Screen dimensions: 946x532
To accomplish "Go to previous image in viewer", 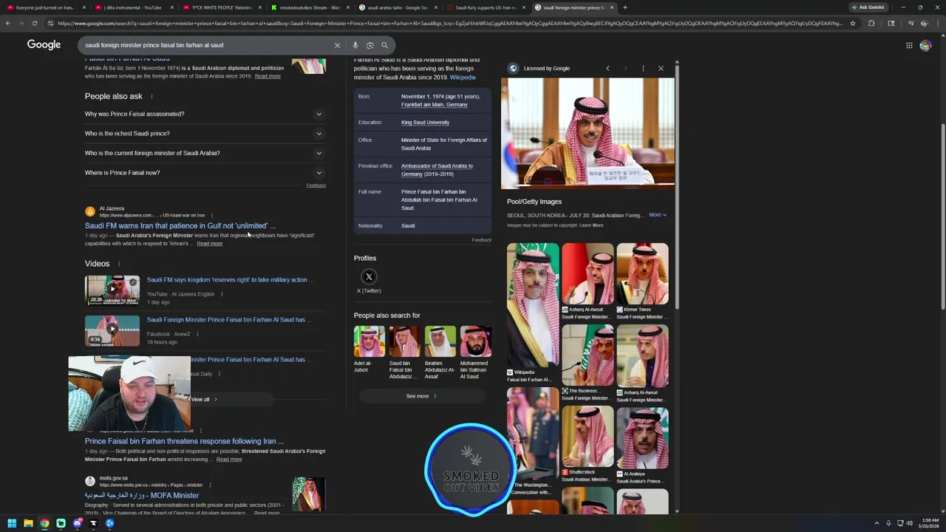I will click(x=608, y=68).
